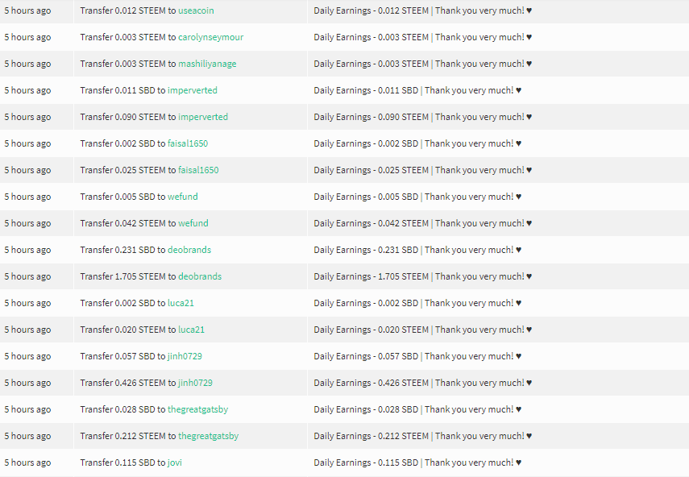689x477 pixels.
Task: Select memo 'Daily Earnings - 0.090 STEEM'
Action: pyautogui.click(x=371, y=118)
